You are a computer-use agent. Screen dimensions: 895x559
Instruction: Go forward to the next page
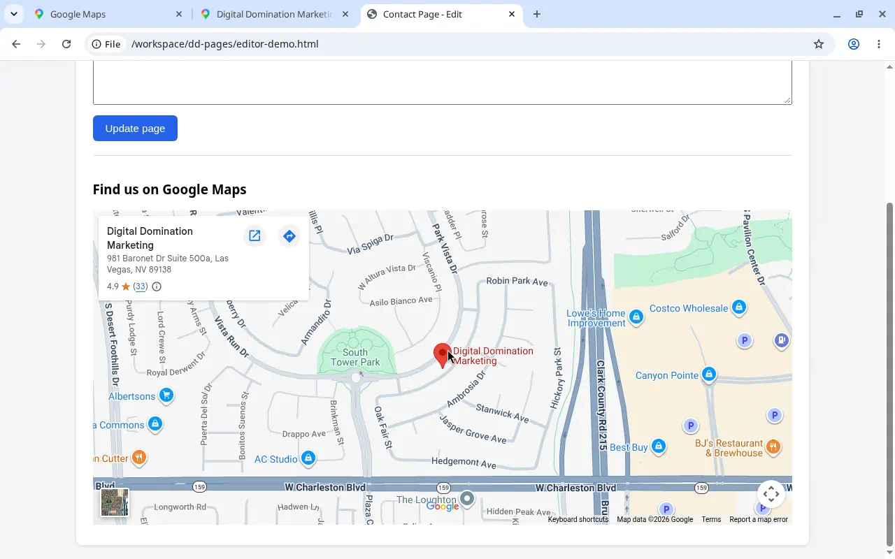41,44
